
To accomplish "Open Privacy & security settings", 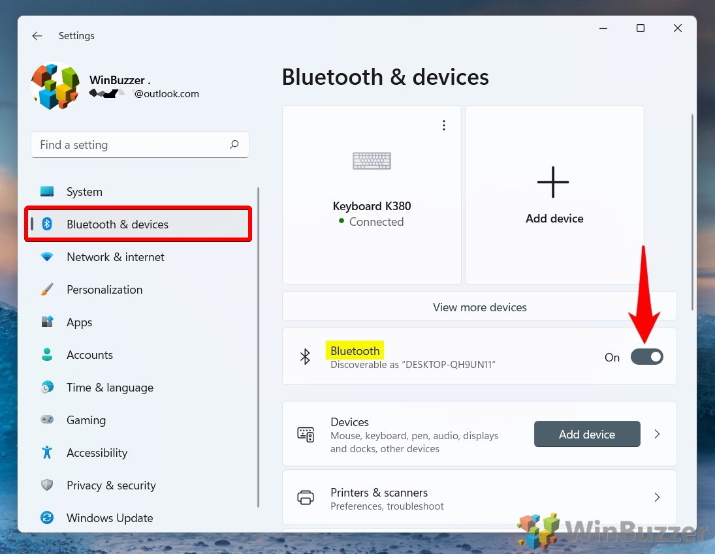I will [111, 485].
